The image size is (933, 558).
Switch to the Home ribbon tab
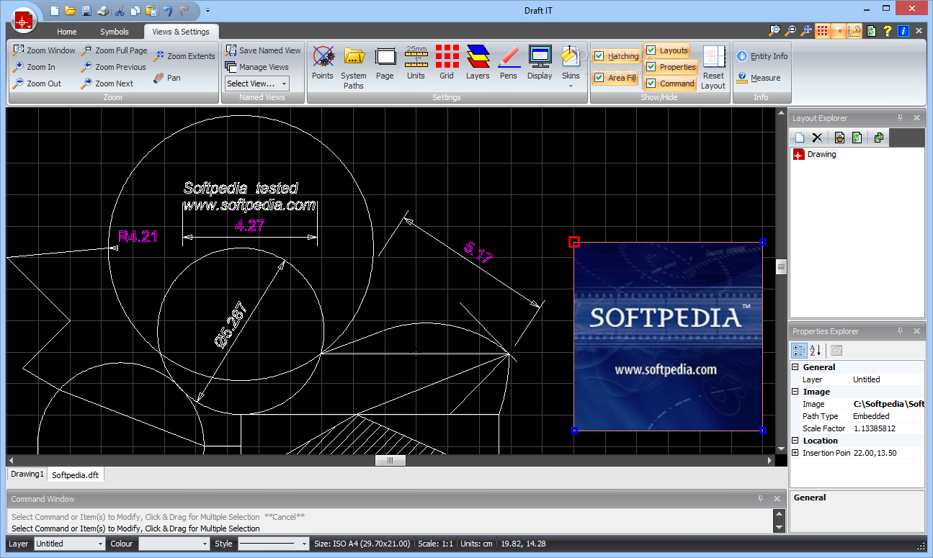point(67,32)
